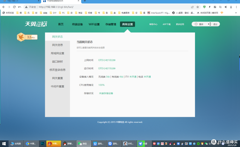The height and width of the screenshot is (147, 240).
Task: Open 此电脑 in the taskbar
Action: (x=16, y=144)
